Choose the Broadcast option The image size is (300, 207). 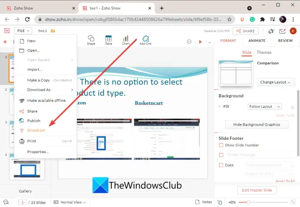[46, 130]
